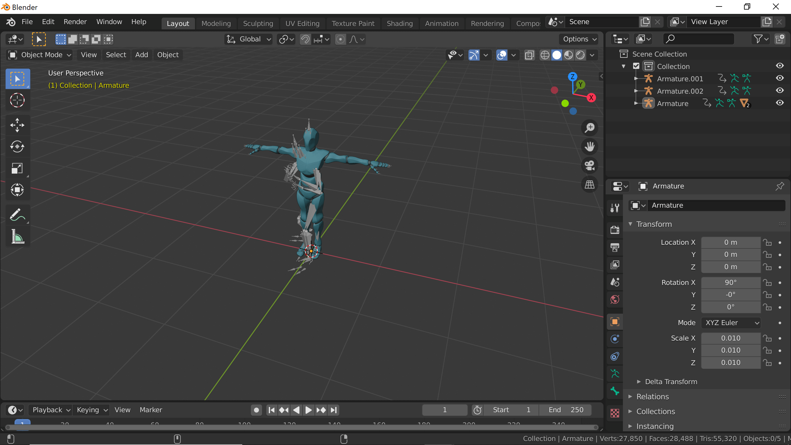Switch to the Shading workspace tab
This screenshot has height=445, width=791.
tap(400, 23)
